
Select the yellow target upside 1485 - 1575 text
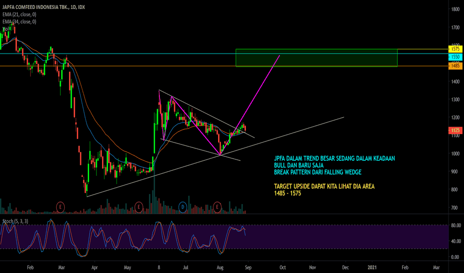click(x=324, y=190)
